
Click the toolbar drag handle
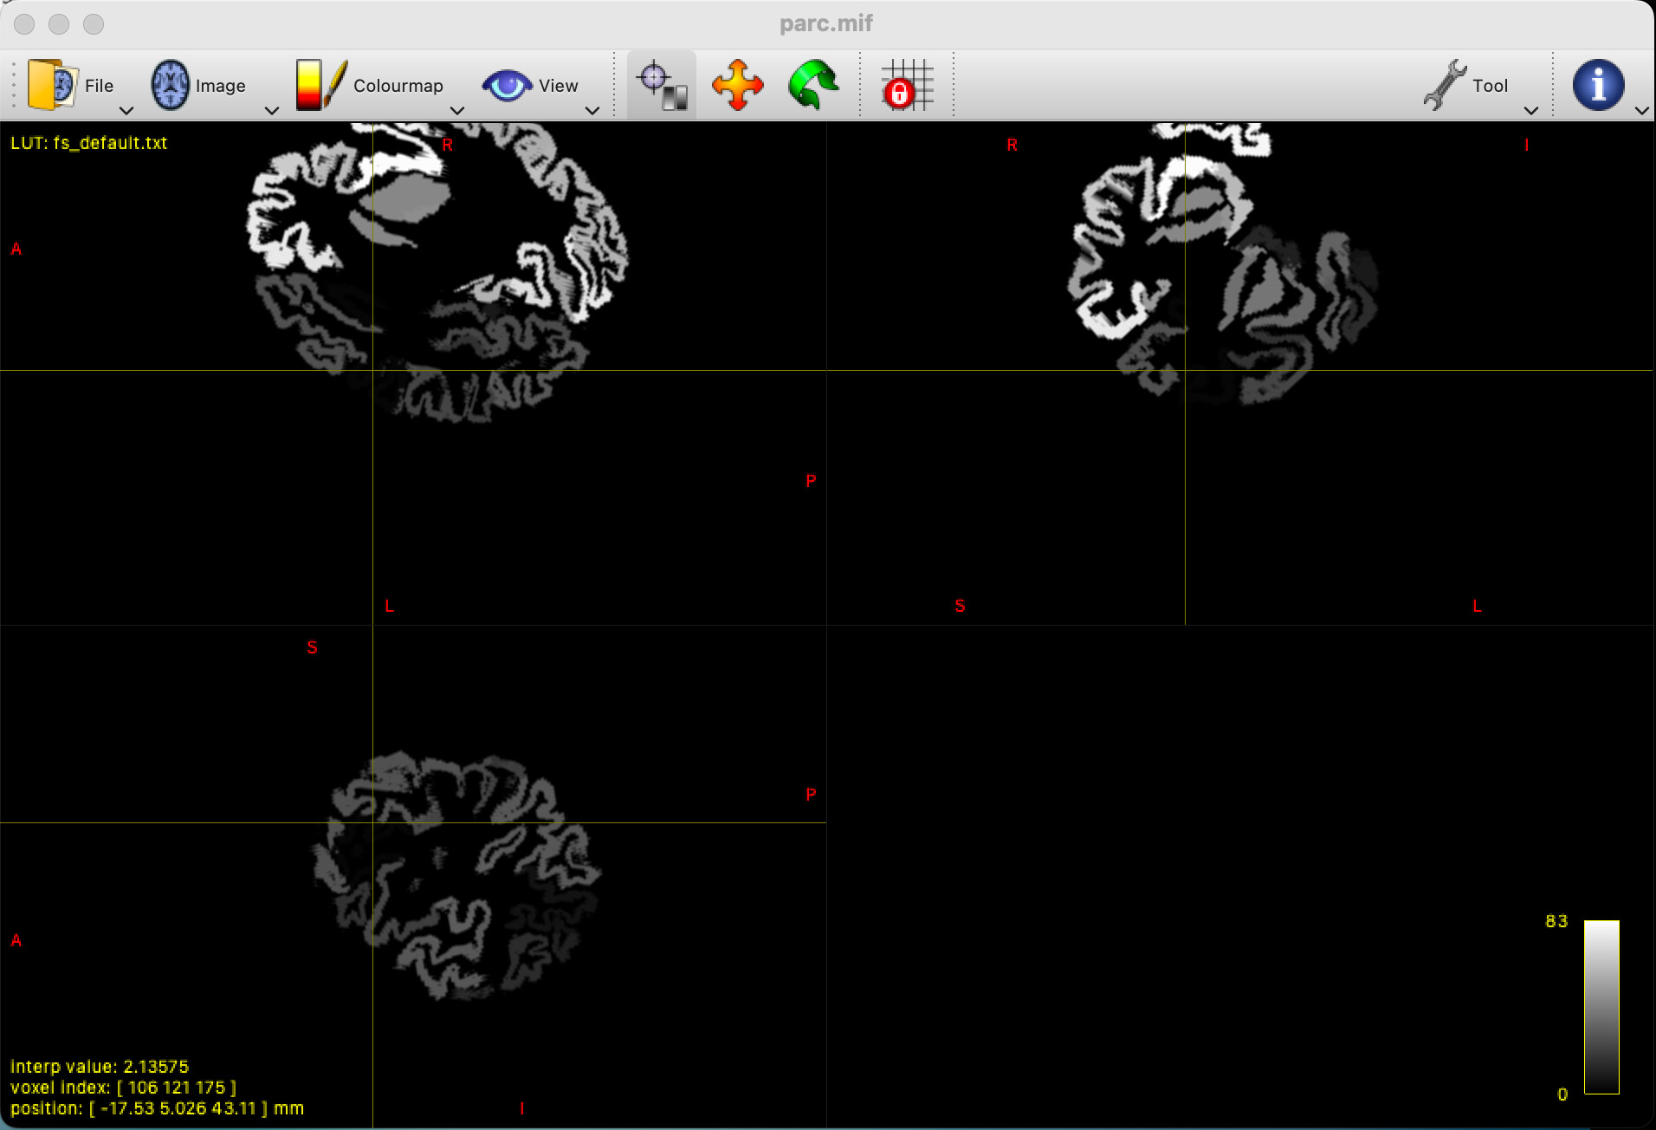coord(14,85)
